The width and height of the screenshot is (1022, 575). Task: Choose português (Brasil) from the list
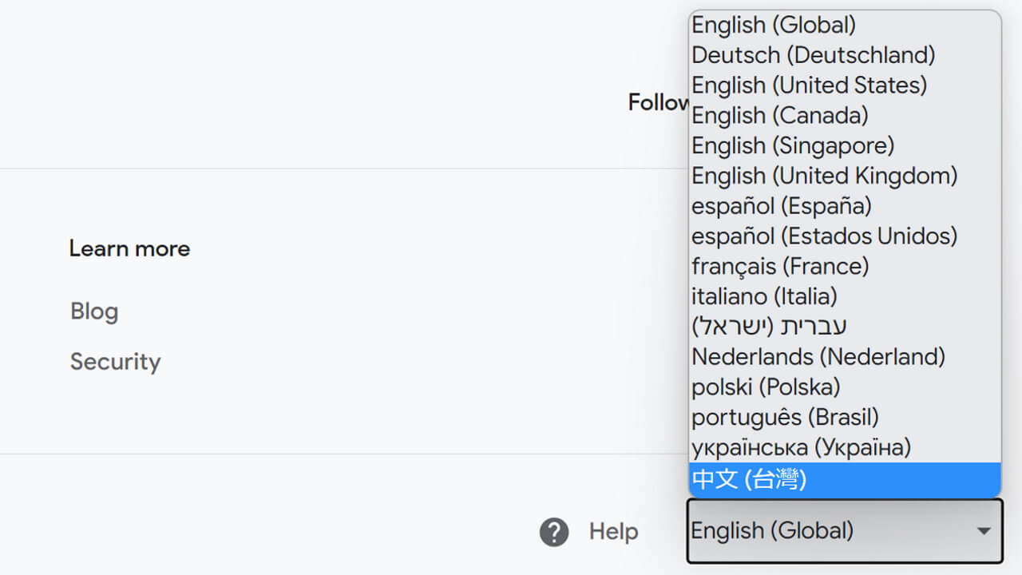coord(785,417)
